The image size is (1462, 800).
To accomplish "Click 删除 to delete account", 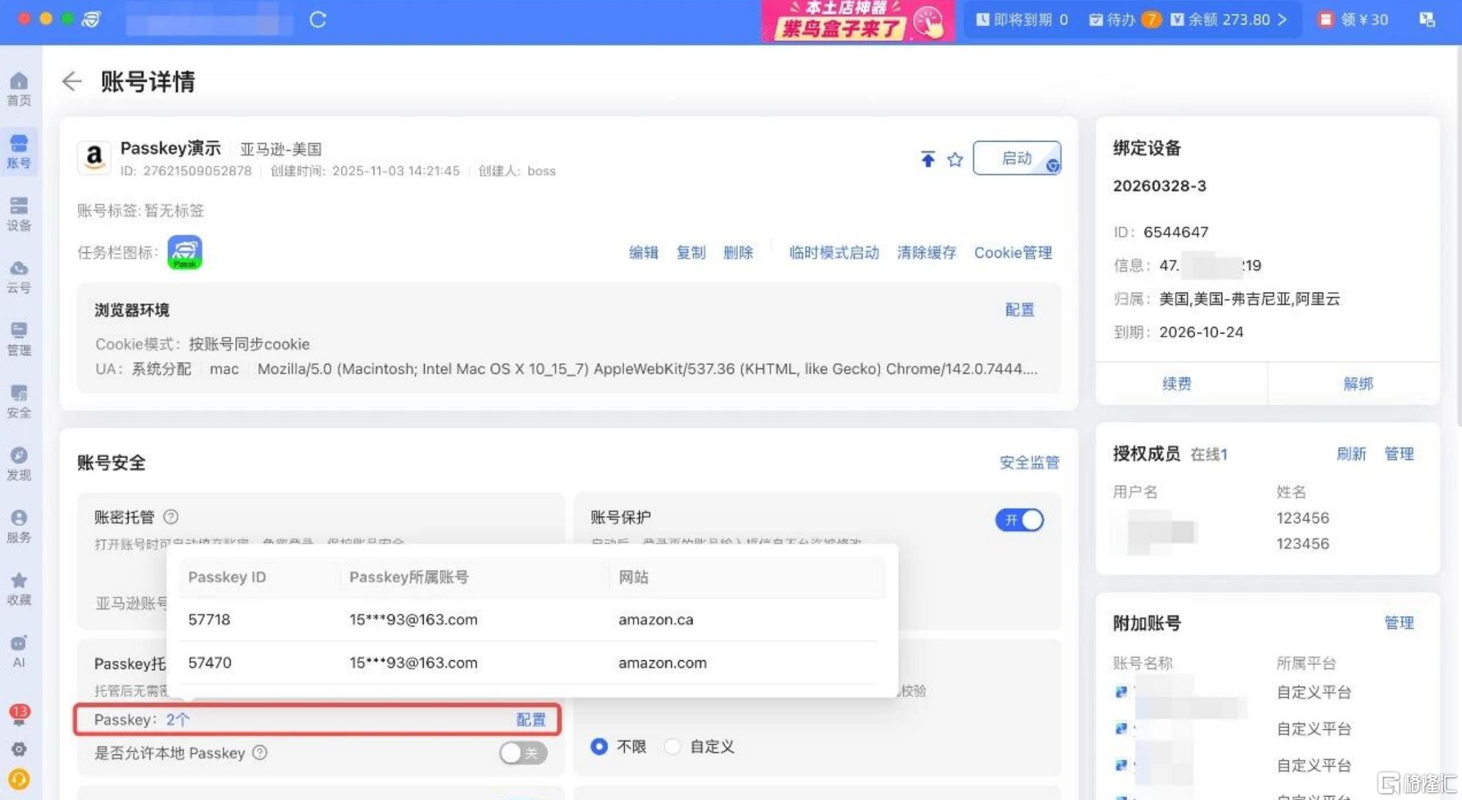I will click(x=738, y=252).
